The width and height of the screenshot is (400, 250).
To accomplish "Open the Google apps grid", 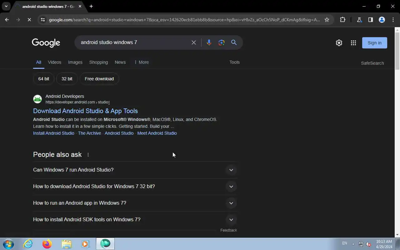I will tap(353, 43).
